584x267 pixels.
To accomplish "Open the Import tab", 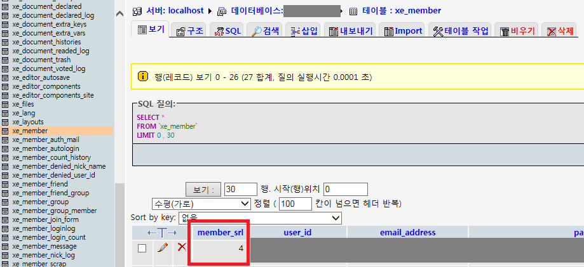I will (402, 30).
